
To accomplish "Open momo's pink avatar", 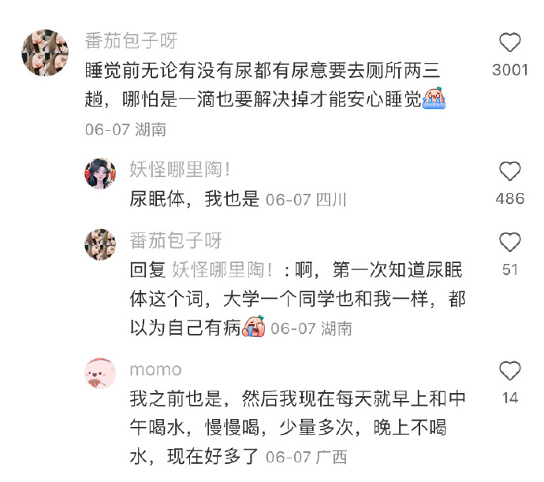I will (x=100, y=373).
